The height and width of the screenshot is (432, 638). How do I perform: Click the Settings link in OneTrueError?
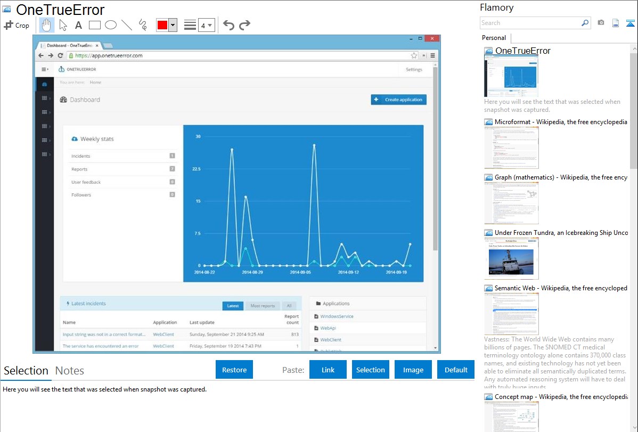414,70
